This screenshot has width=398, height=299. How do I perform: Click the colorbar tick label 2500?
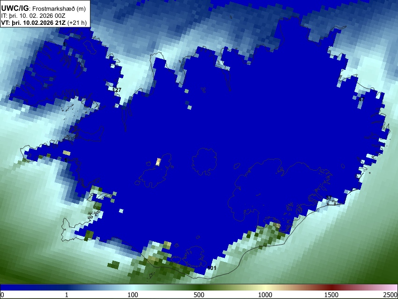391,295
